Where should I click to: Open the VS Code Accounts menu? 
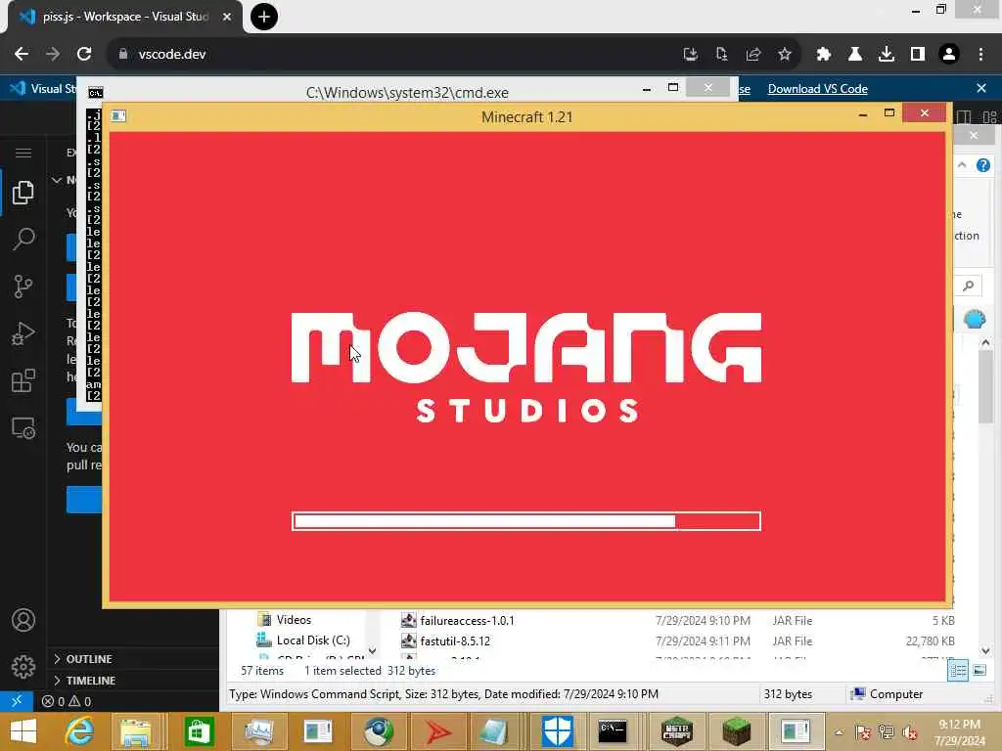click(x=23, y=620)
